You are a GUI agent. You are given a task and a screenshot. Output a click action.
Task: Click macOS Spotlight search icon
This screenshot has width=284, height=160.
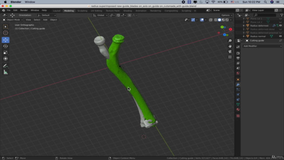click(x=265, y=2)
